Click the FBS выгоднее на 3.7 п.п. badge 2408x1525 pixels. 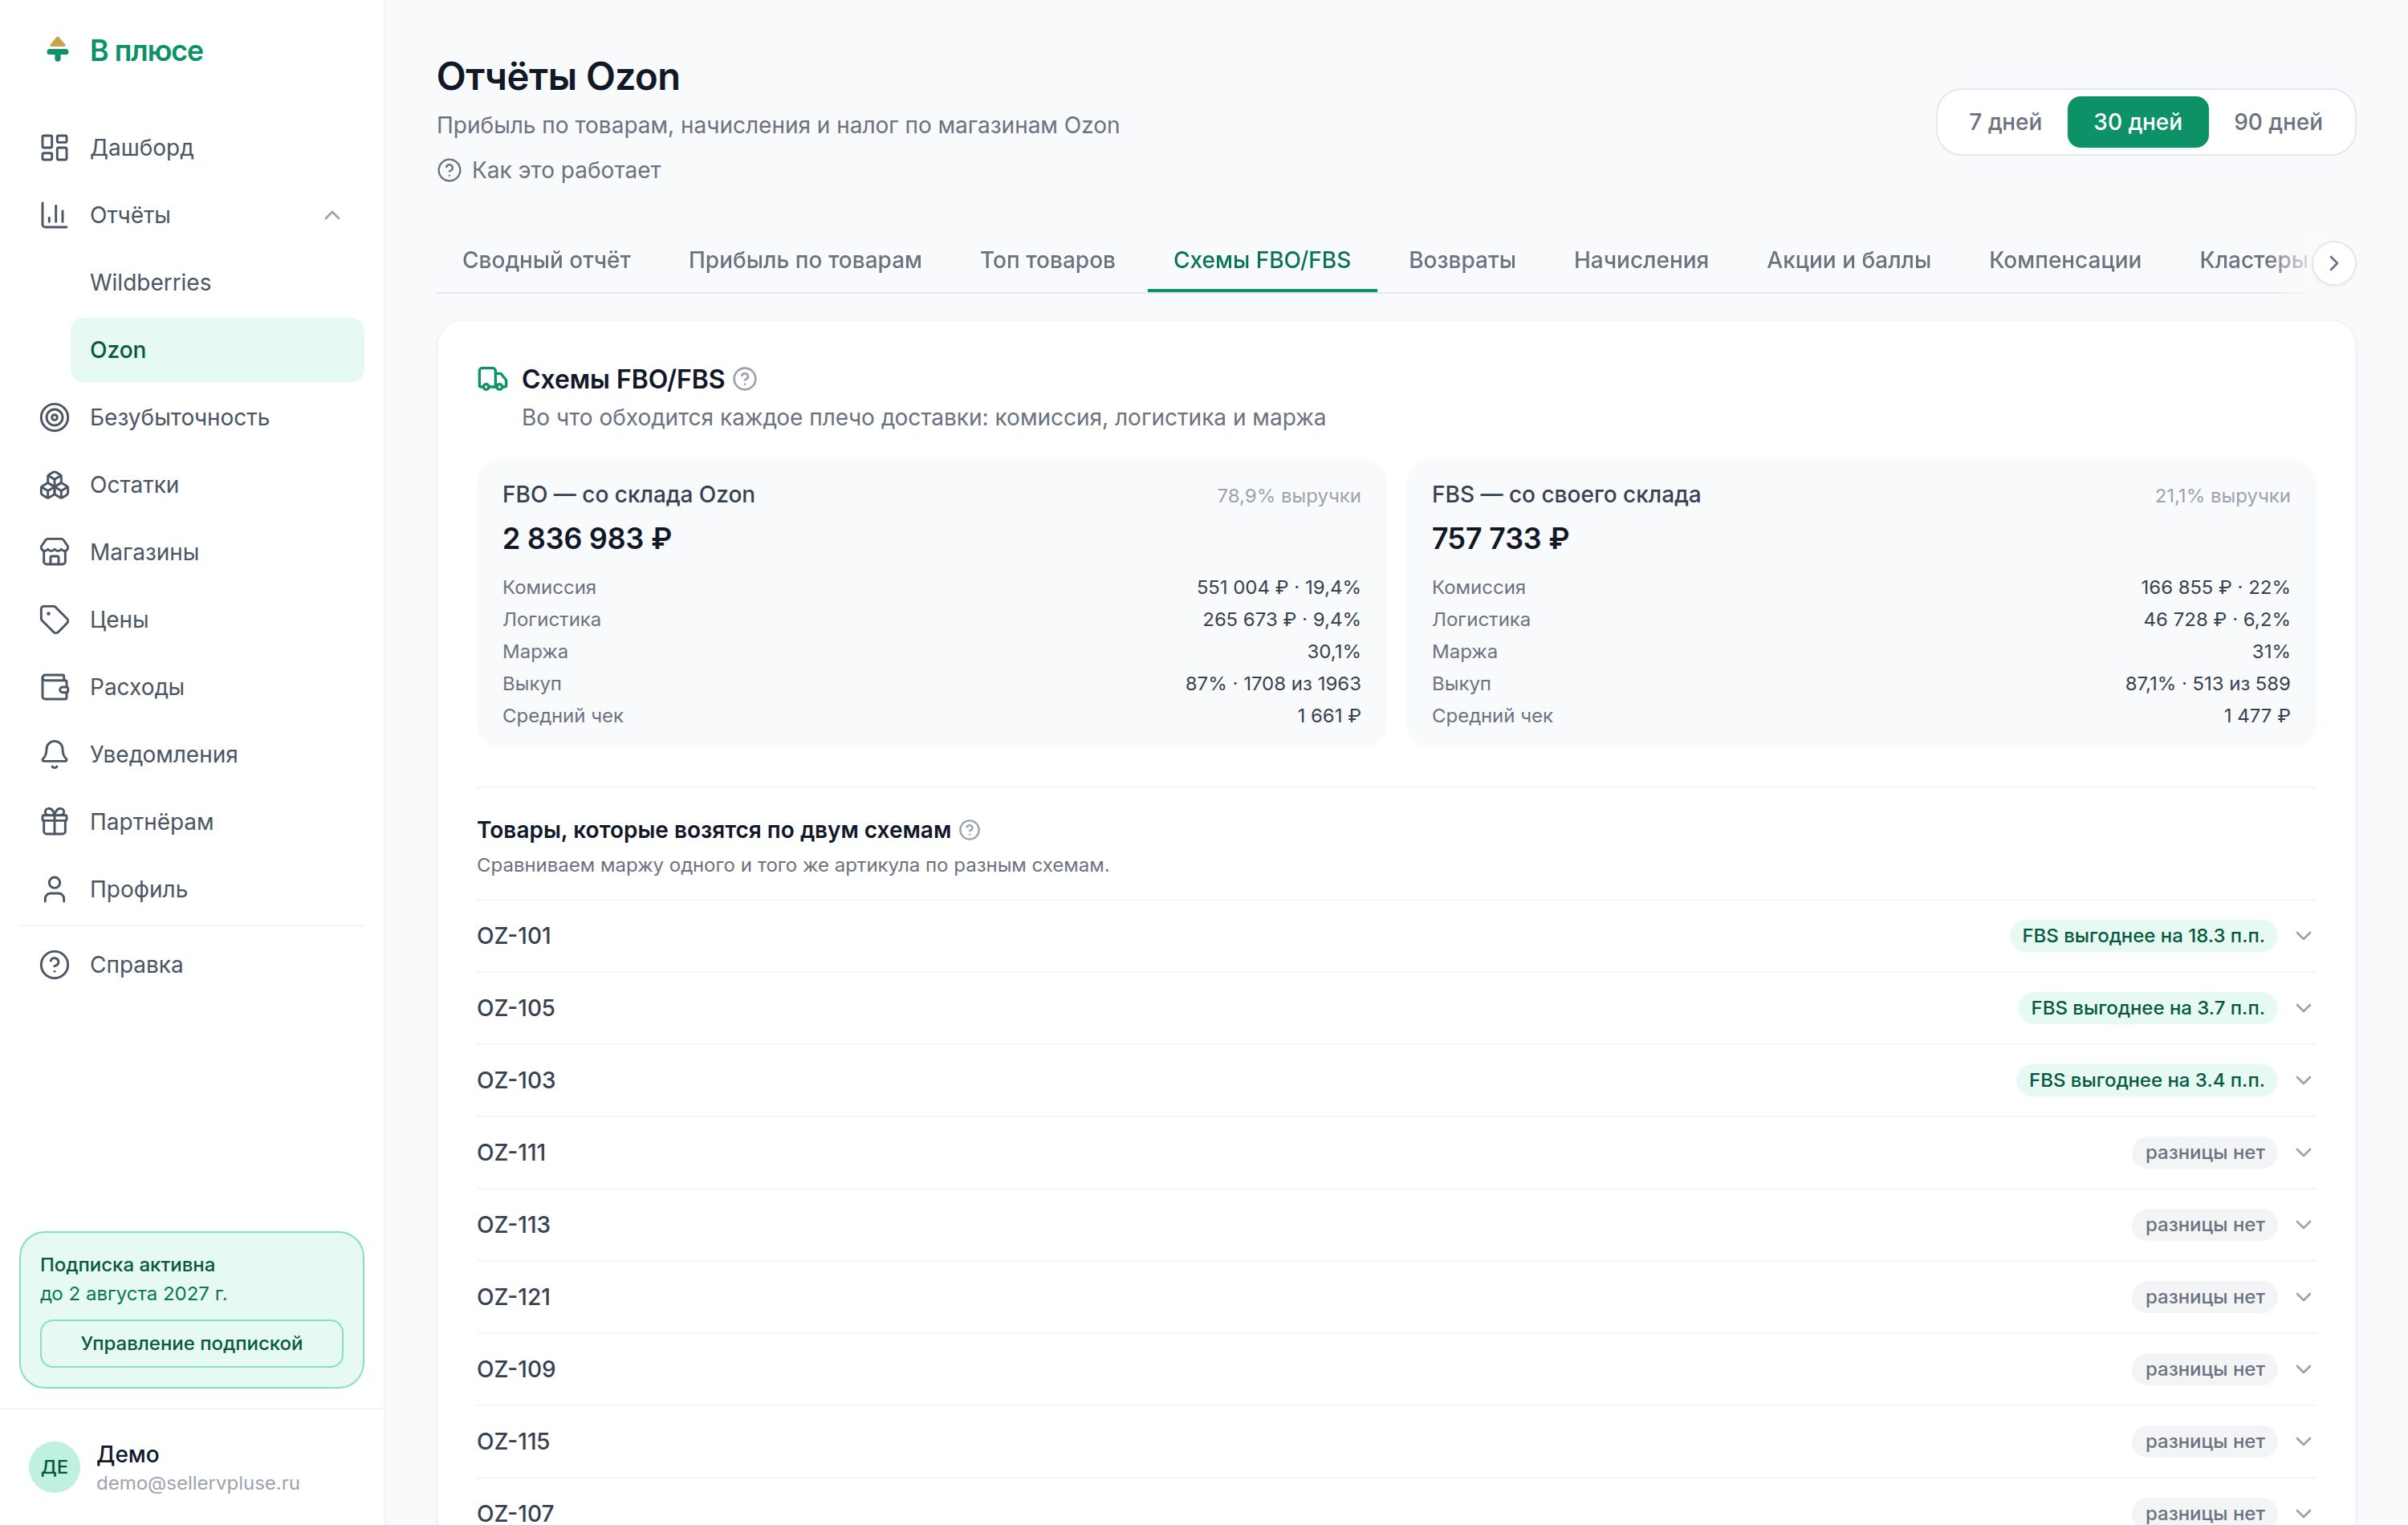pyautogui.click(x=2147, y=1008)
